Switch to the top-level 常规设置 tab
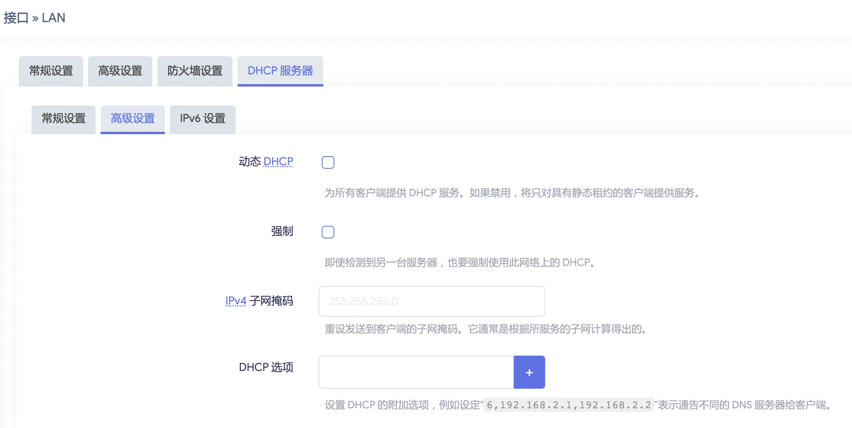This screenshot has width=852, height=428. 51,71
